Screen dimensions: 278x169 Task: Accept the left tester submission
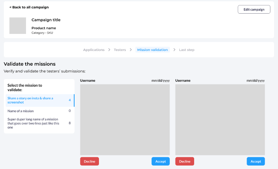(160, 161)
